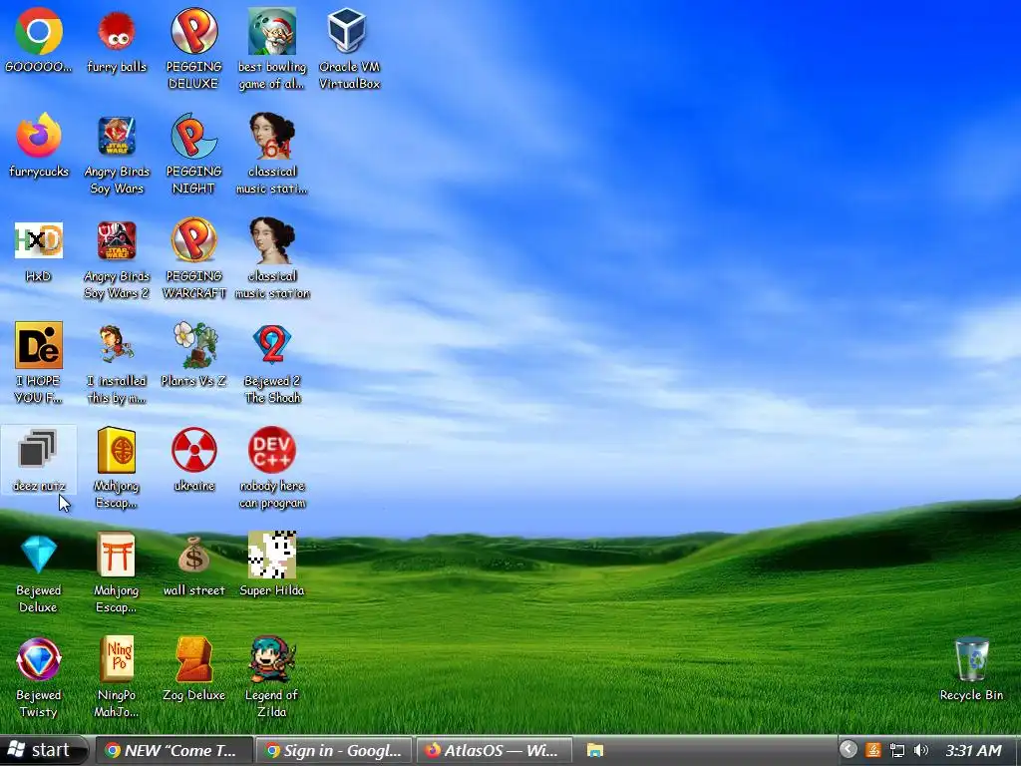This screenshot has height=766, width=1021.
Task: Select the HxD hex editor icon
Action: coord(39,240)
